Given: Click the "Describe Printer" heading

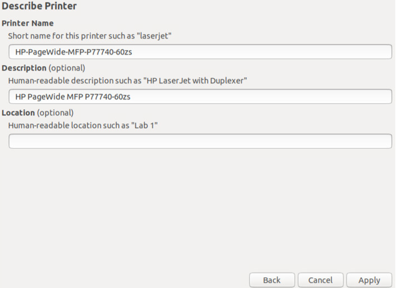Looking at the screenshot, I should point(39,6).
